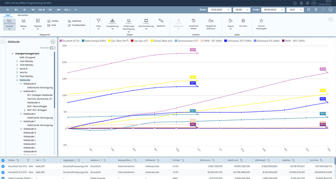The width and height of the screenshot is (336, 179).
Task: Switch to the Bearbeiten tab
Action: click(x=23, y=15)
